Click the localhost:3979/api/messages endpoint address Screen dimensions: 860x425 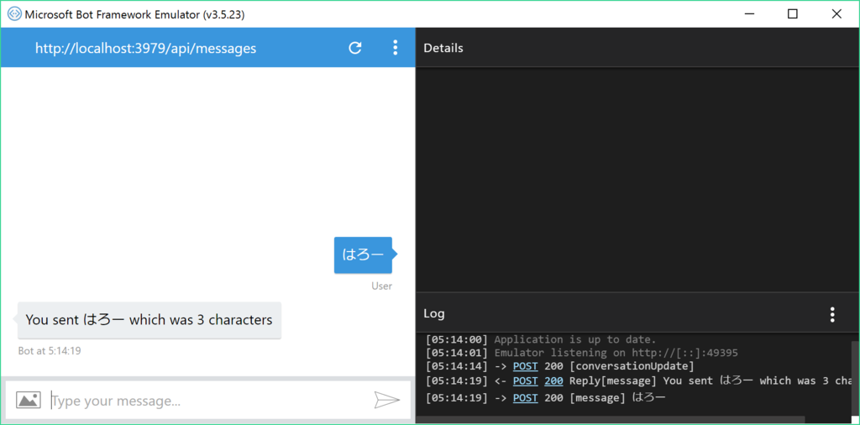145,48
